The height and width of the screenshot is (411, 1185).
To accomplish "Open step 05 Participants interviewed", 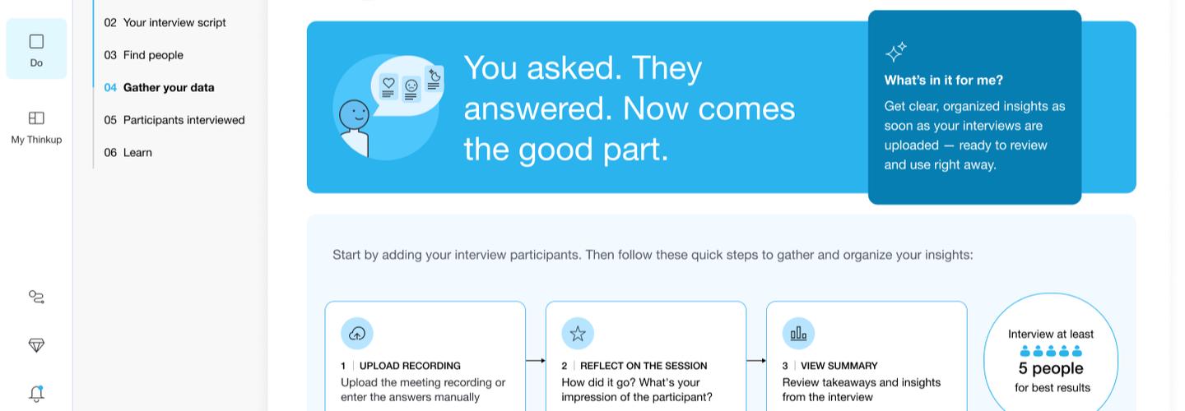I will [x=184, y=120].
